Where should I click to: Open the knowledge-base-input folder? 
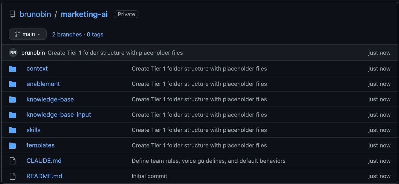pyautogui.click(x=59, y=115)
